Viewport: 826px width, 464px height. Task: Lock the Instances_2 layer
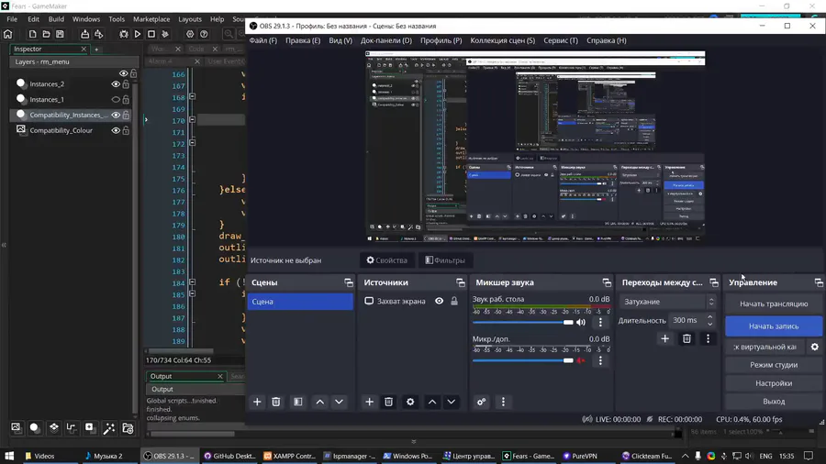click(x=126, y=83)
